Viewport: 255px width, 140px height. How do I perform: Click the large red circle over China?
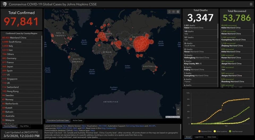tap(141, 44)
